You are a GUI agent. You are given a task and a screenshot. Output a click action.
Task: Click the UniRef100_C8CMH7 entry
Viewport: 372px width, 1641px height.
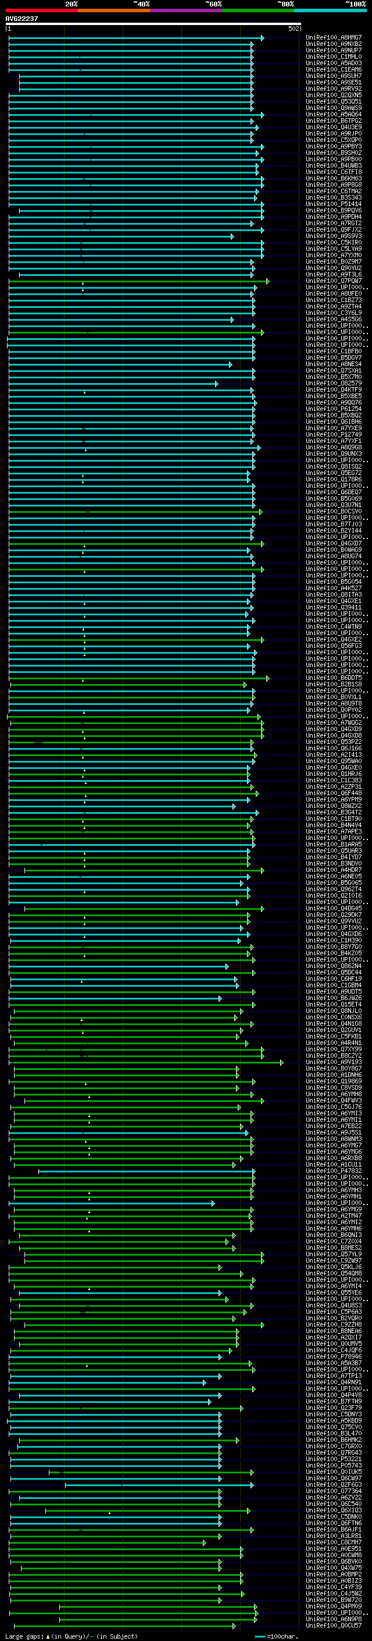click(x=334, y=1542)
